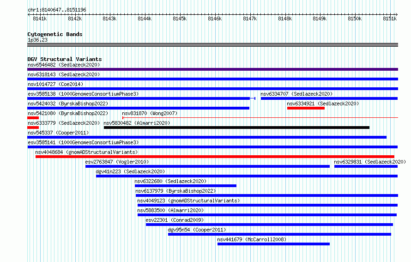This screenshot has height=262, width=411.
Task: Click the blue nsv6318143 variant bar
Action: [x=212, y=79]
